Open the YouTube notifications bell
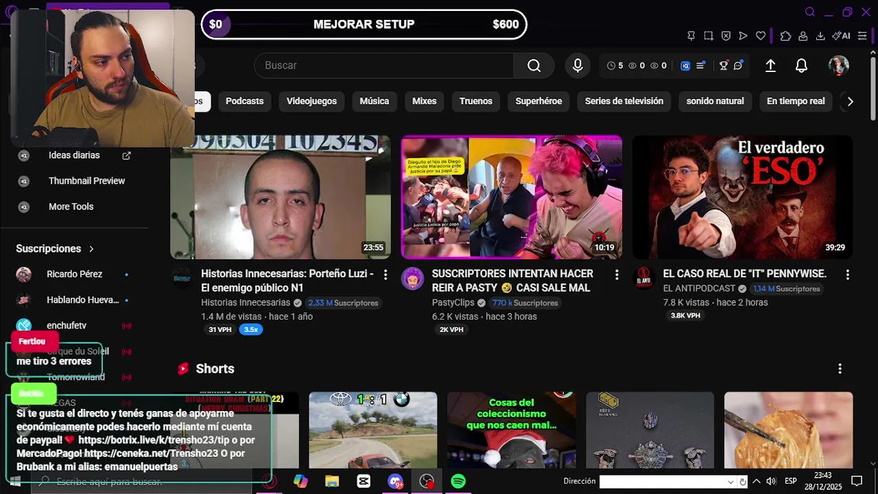 tap(801, 65)
